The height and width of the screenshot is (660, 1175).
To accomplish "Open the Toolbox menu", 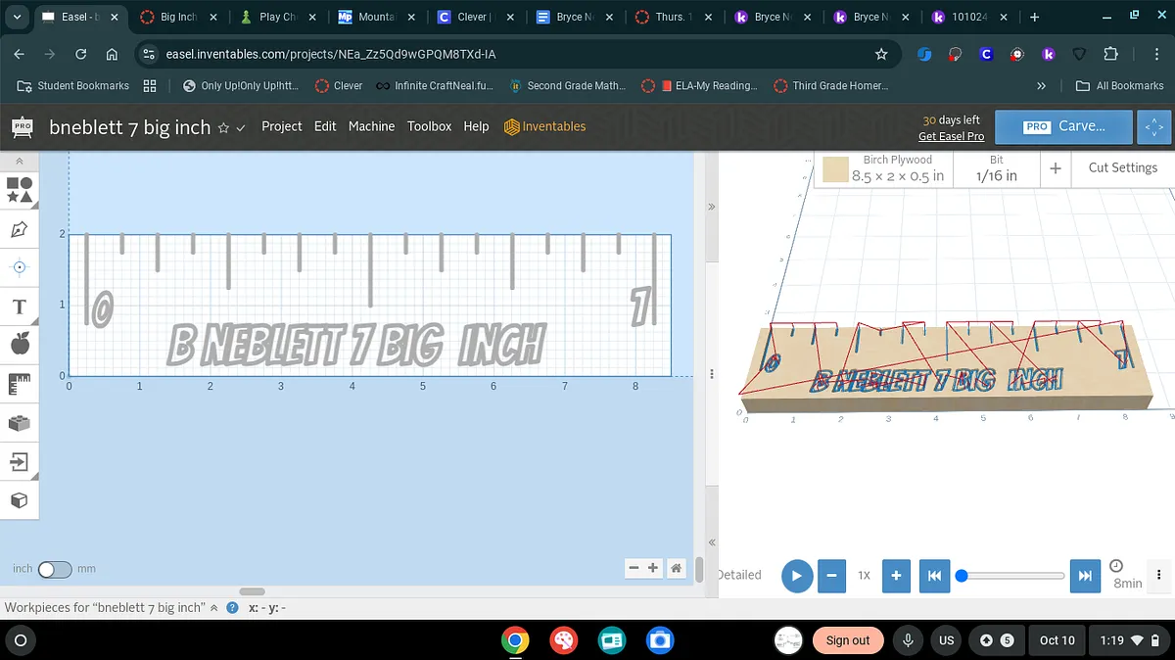I will click(x=429, y=126).
